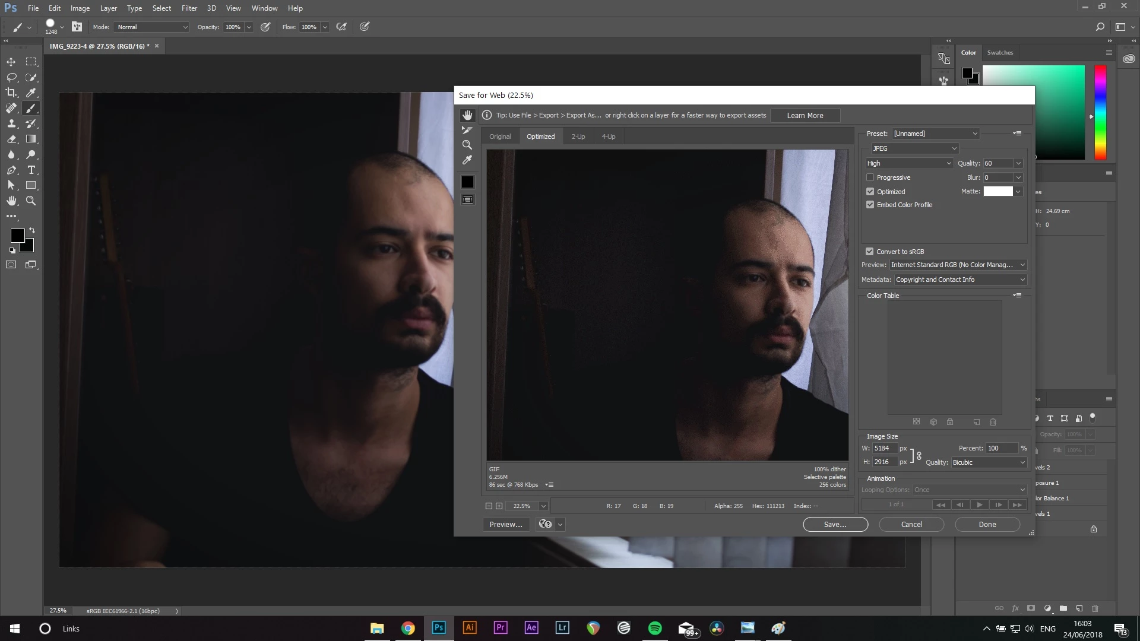The width and height of the screenshot is (1140, 641).
Task: Open the Bicubic resample quality dropdown
Action: 989,462
